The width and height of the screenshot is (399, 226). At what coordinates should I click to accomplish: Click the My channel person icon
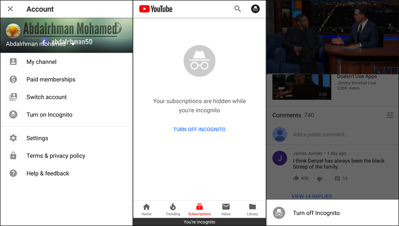13,62
